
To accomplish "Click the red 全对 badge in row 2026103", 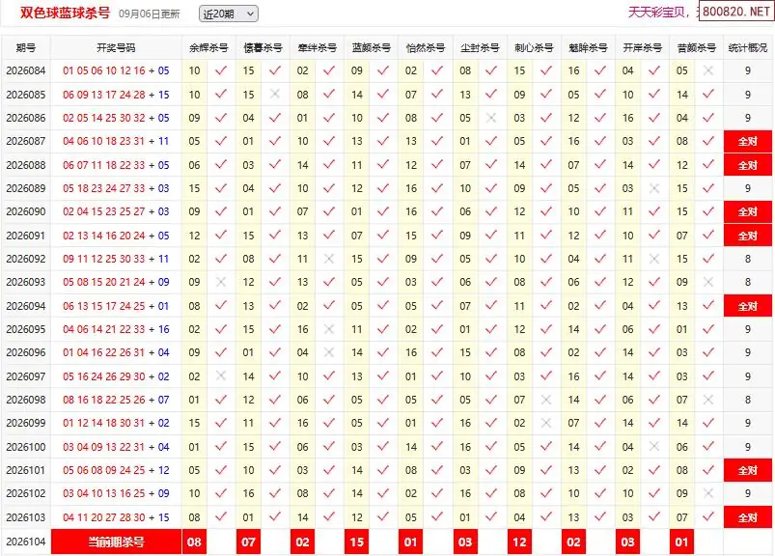I will [748, 517].
